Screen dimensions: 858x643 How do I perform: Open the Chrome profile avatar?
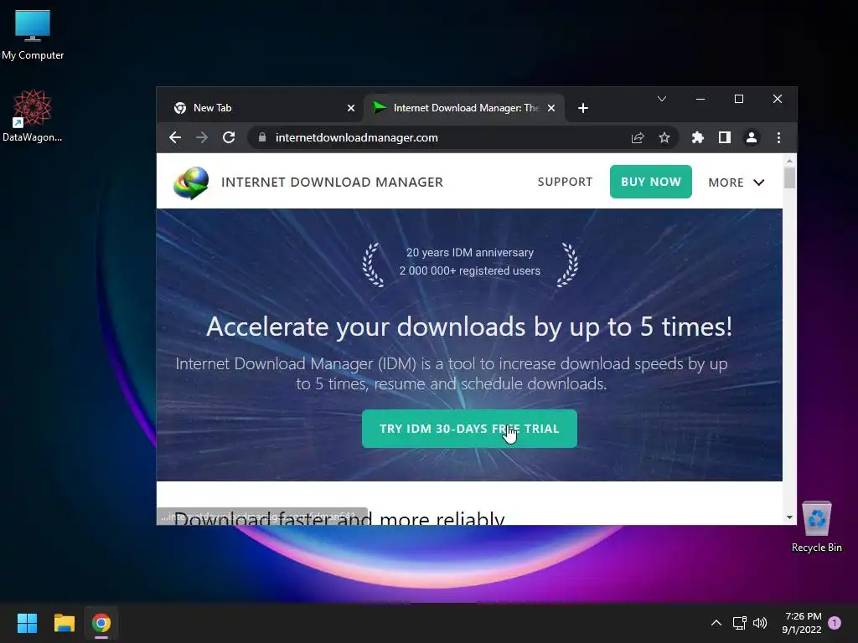[x=752, y=138]
